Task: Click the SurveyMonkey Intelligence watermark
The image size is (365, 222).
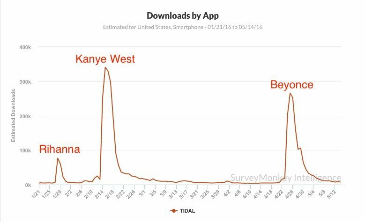Action: click(286, 178)
